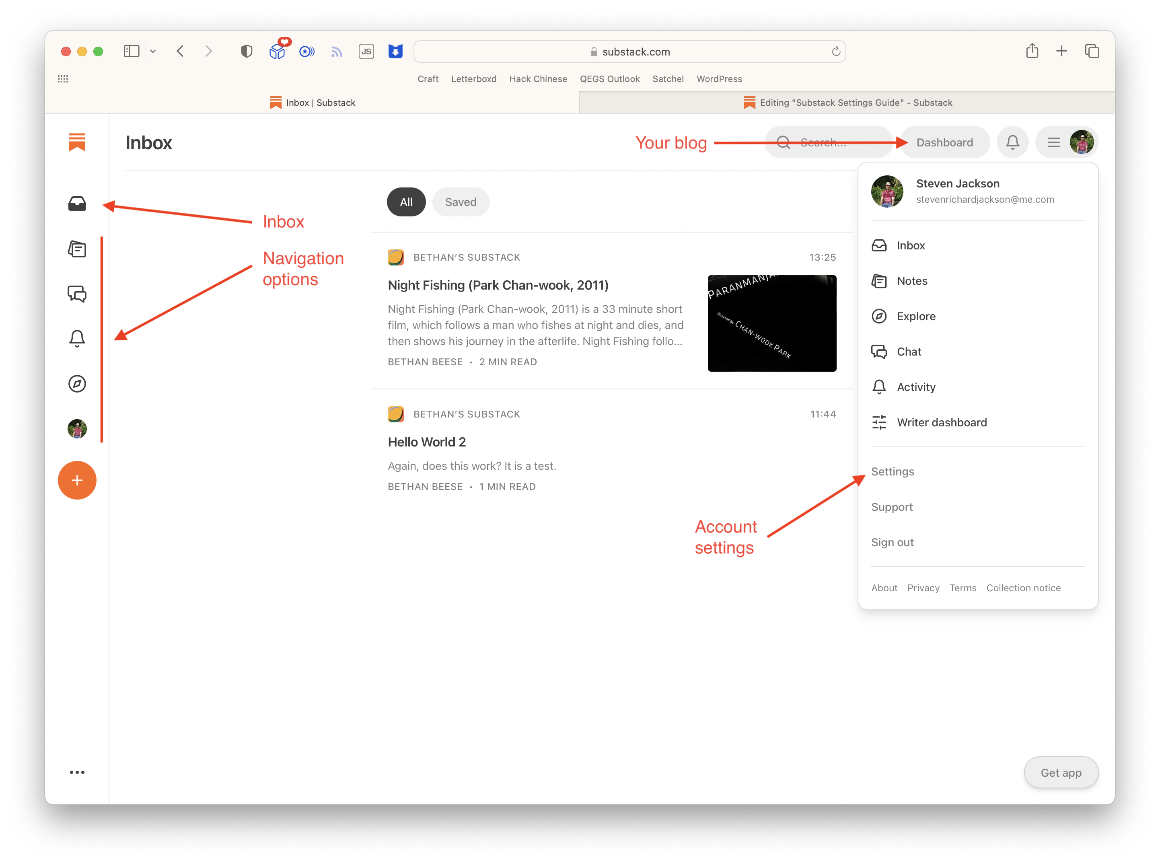Choose Chat in the profile dropdown menu

tap(978, 352)
